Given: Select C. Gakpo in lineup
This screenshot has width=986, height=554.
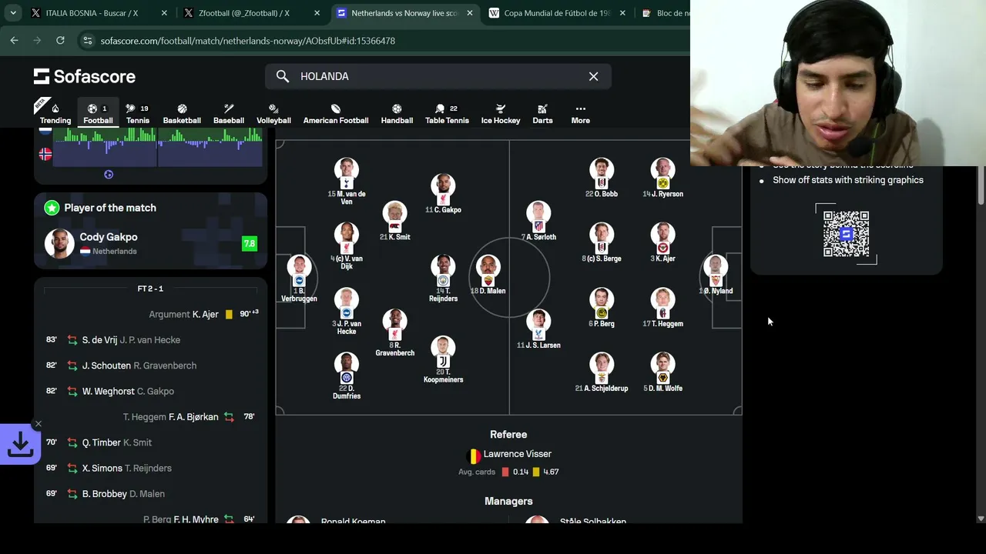Looking at the screenshot, I should click(443, 194).
